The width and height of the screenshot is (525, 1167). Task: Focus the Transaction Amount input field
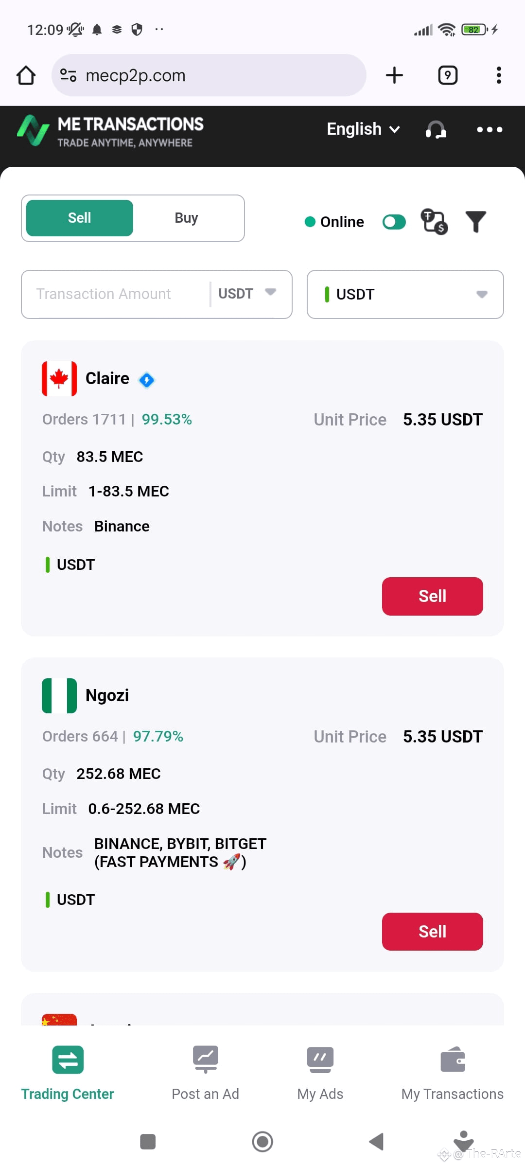point(117,294)
